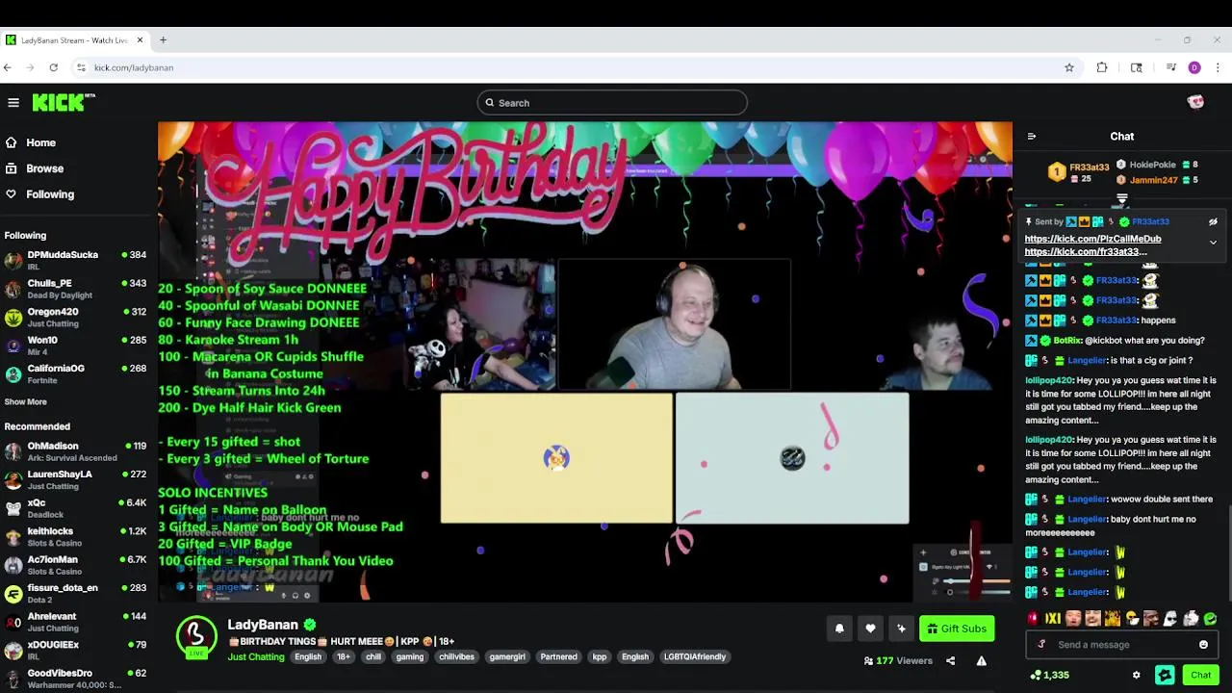Screen dimensions: 1232x693
Task: Open the pinned kick.com/PlzCallMeDub link
Action: coord(1092,239)
